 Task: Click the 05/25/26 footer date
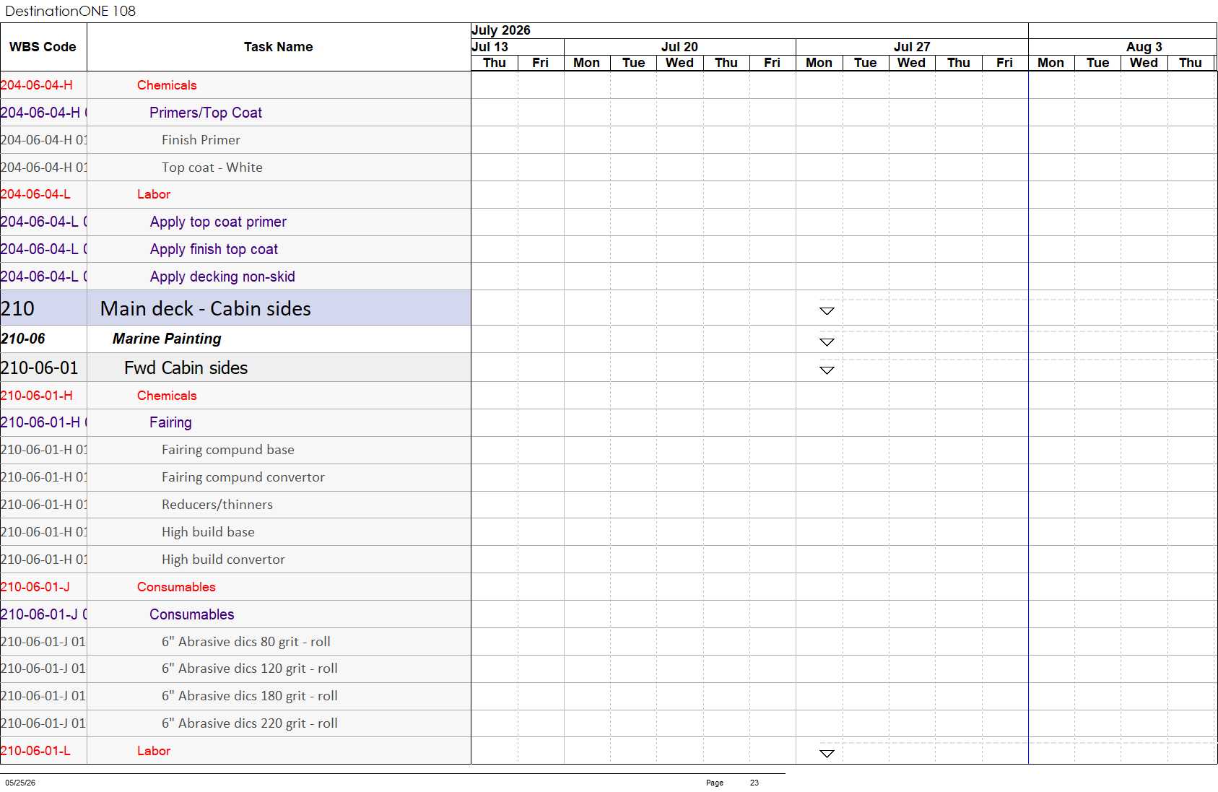tap(20, 783)
